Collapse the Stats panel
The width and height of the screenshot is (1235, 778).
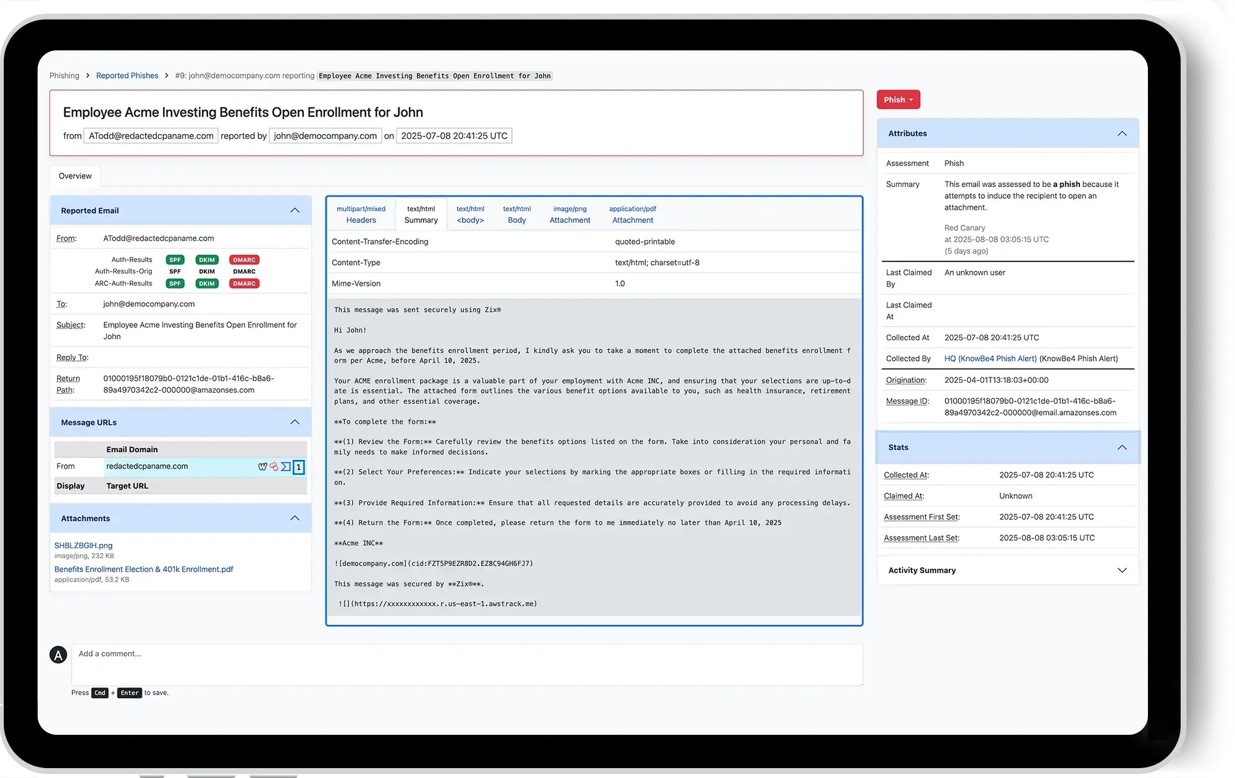click(1121, 447)
